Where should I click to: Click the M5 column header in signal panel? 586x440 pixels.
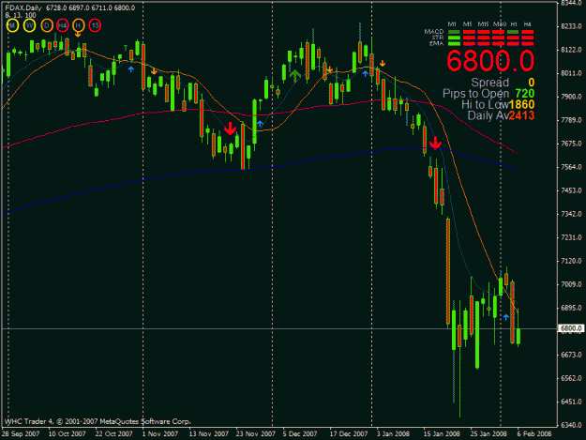[468, 24]
